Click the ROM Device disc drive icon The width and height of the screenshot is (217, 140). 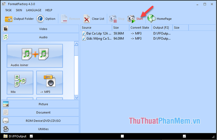point(6,121)
